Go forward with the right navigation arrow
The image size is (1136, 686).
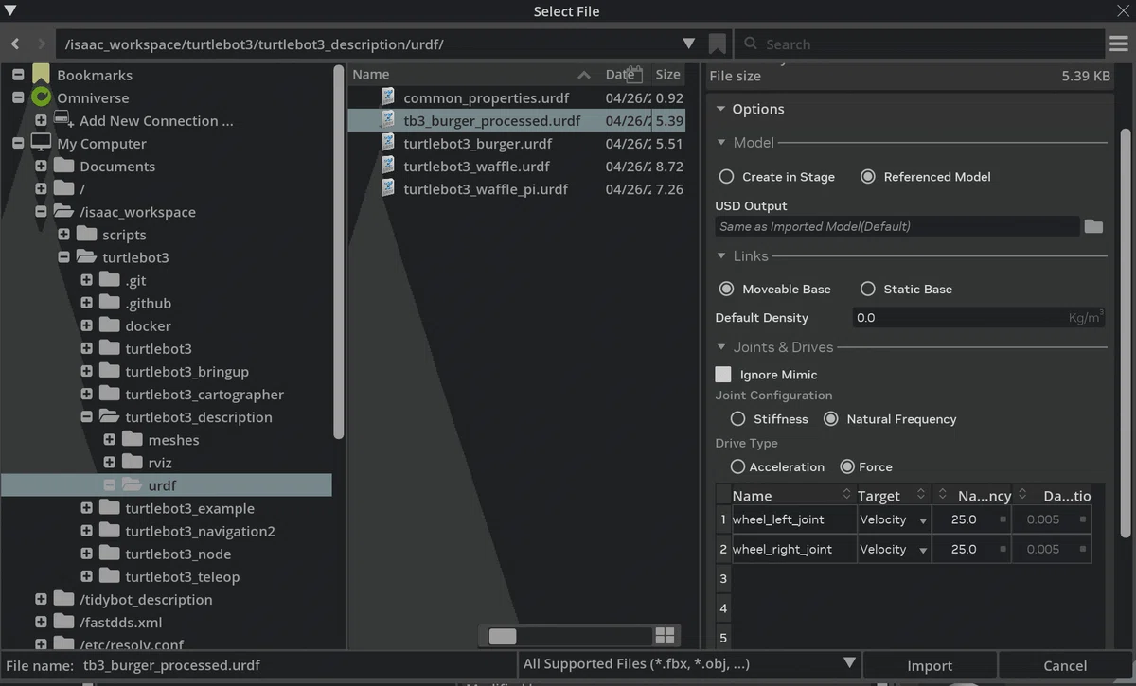tap(41, 44)
